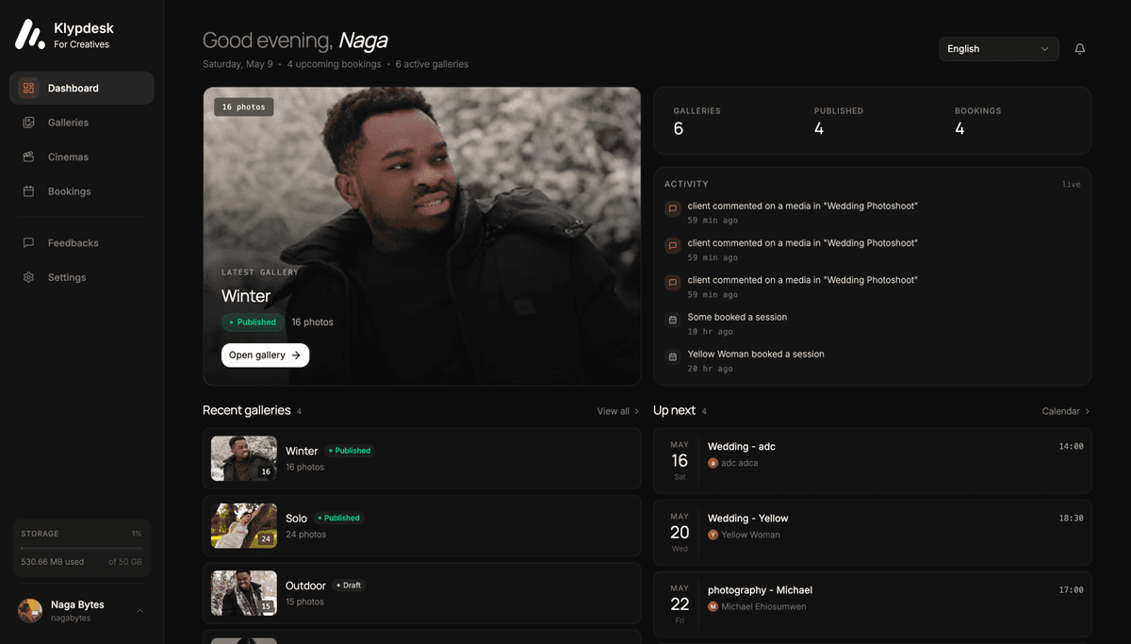The image size is (1131, 644).
Task: Click the calendar icon beside "Yellow Woman booked a session"
Action: pyautogui.click(x=673, y=357)
